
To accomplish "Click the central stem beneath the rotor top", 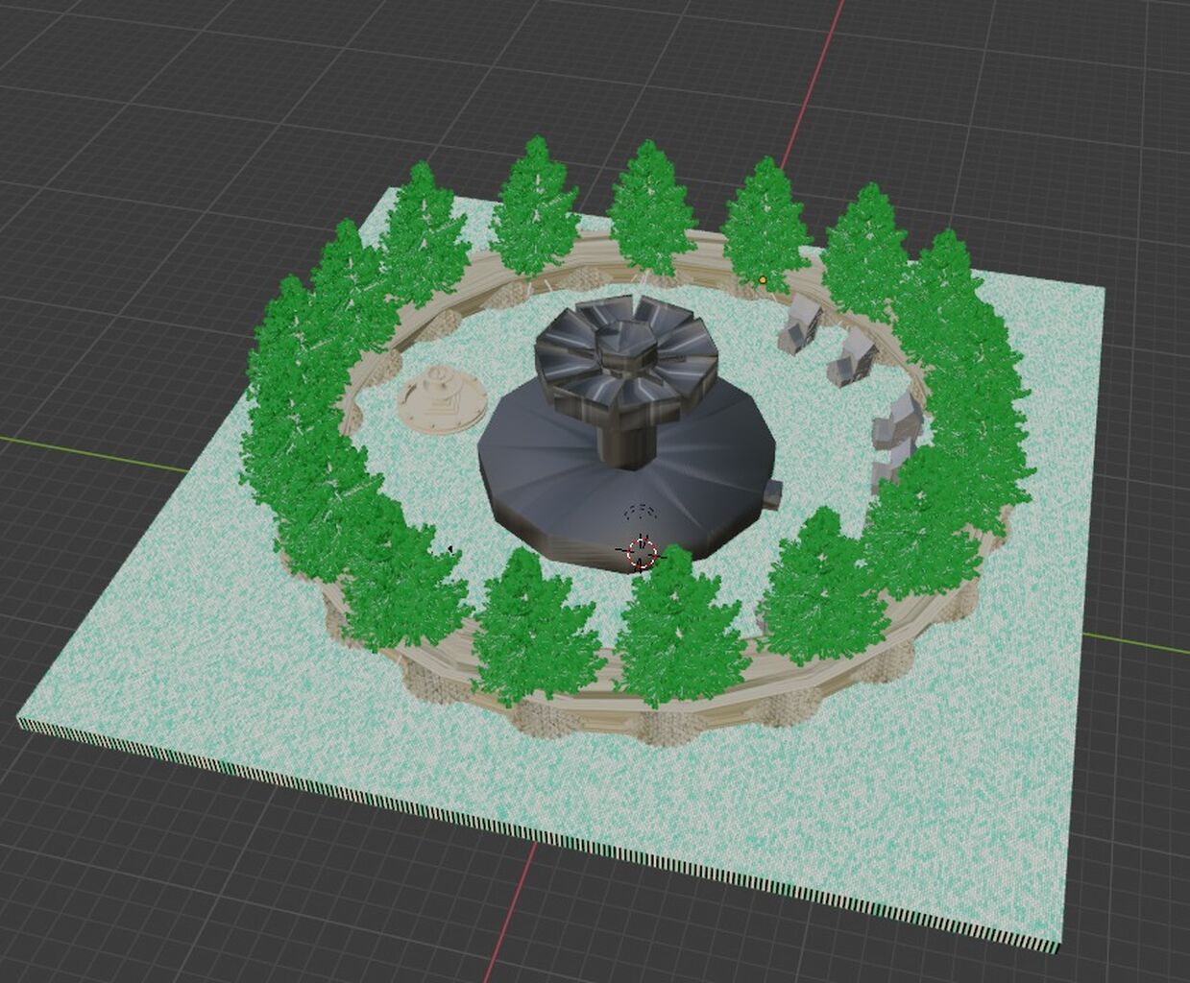I will (625, 442).
